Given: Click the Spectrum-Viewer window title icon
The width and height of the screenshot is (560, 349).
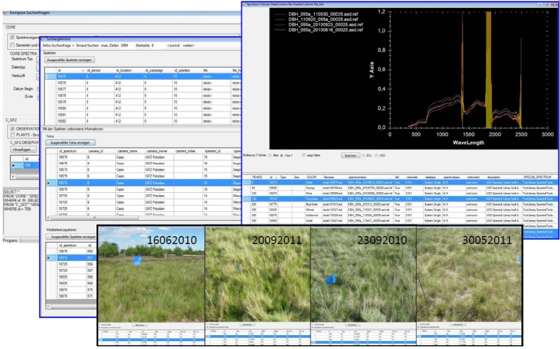Looking at the screenshot, I should click(x=247, y=4).
